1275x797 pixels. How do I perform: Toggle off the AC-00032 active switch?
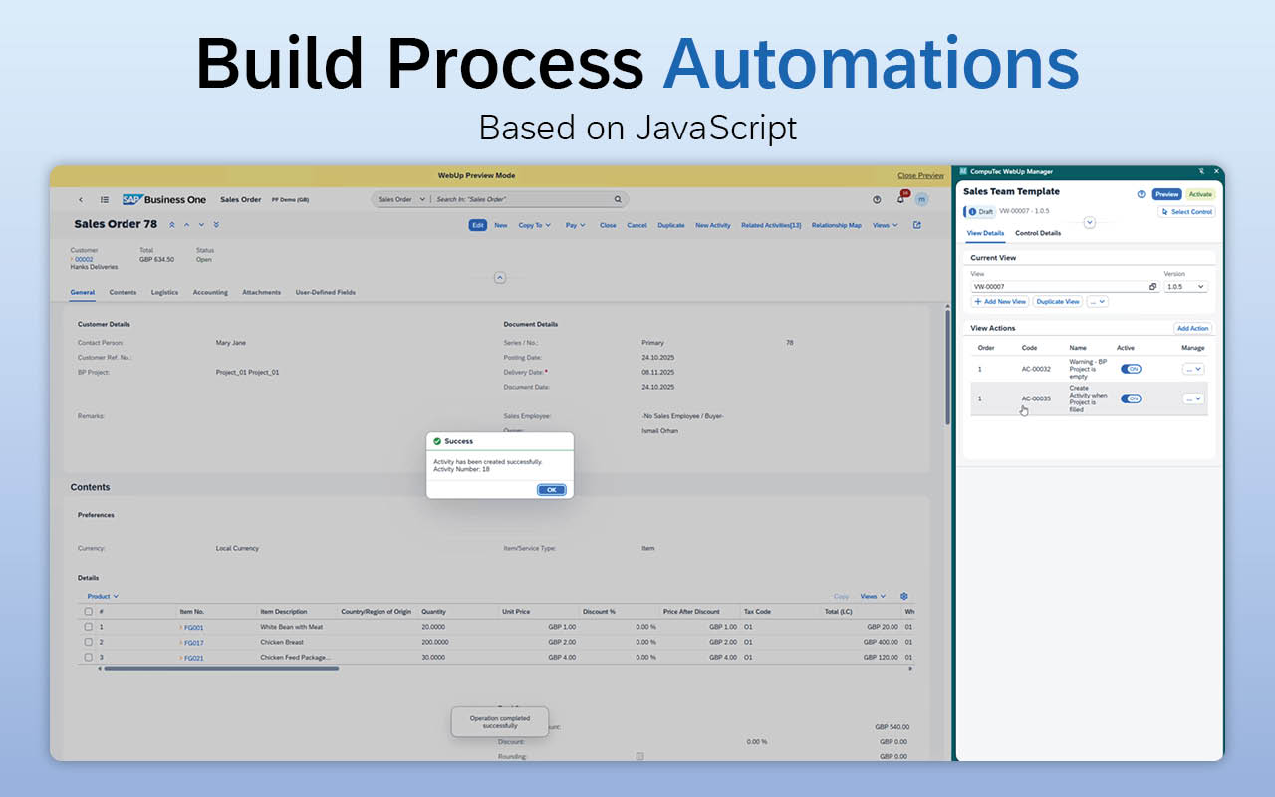click(x=1131, y=369)
